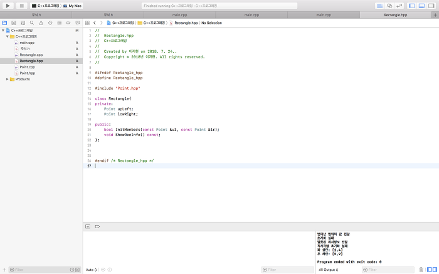
Task: Toggle the Debug area panel visibility
Action: tap(421, 6)
